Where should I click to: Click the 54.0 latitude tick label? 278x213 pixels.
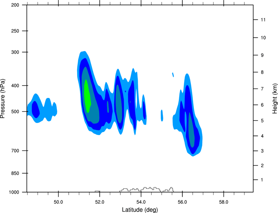coord(141,202)
